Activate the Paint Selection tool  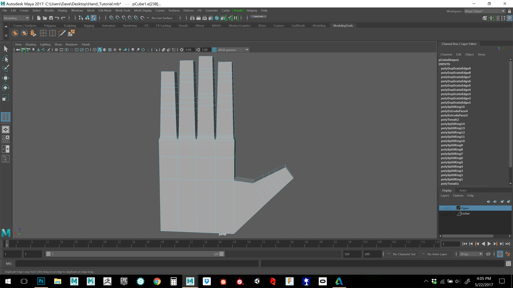[x=6, y=68]
